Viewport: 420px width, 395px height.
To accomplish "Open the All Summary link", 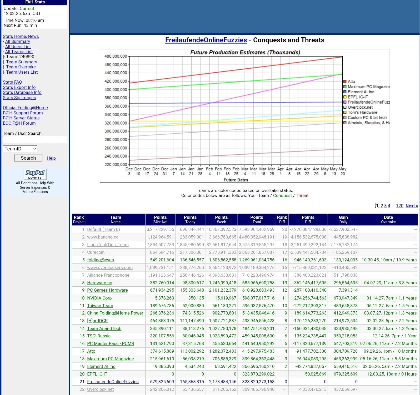I will pyautogui.click(x=18, y=41).
